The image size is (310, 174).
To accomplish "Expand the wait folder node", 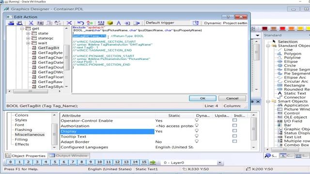I will [28, 43].
